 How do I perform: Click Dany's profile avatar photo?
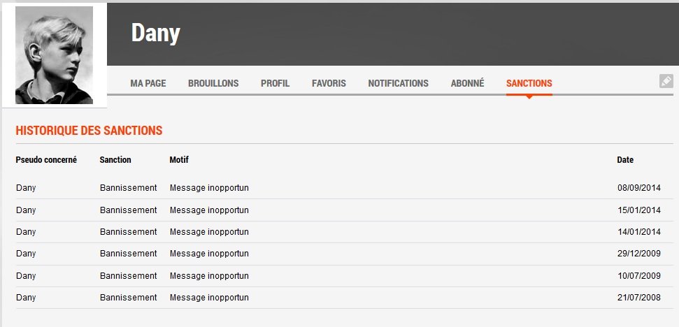(x=55, y=56)
